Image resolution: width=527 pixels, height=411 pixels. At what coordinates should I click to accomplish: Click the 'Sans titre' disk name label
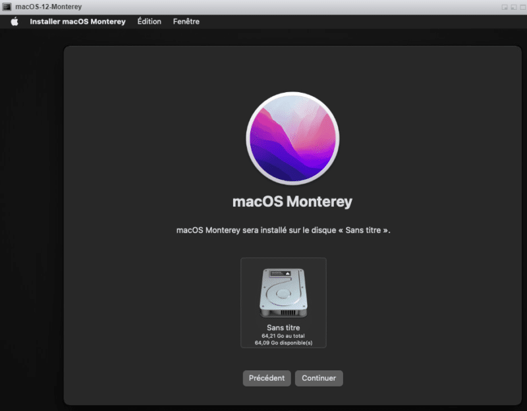[283, 327]
